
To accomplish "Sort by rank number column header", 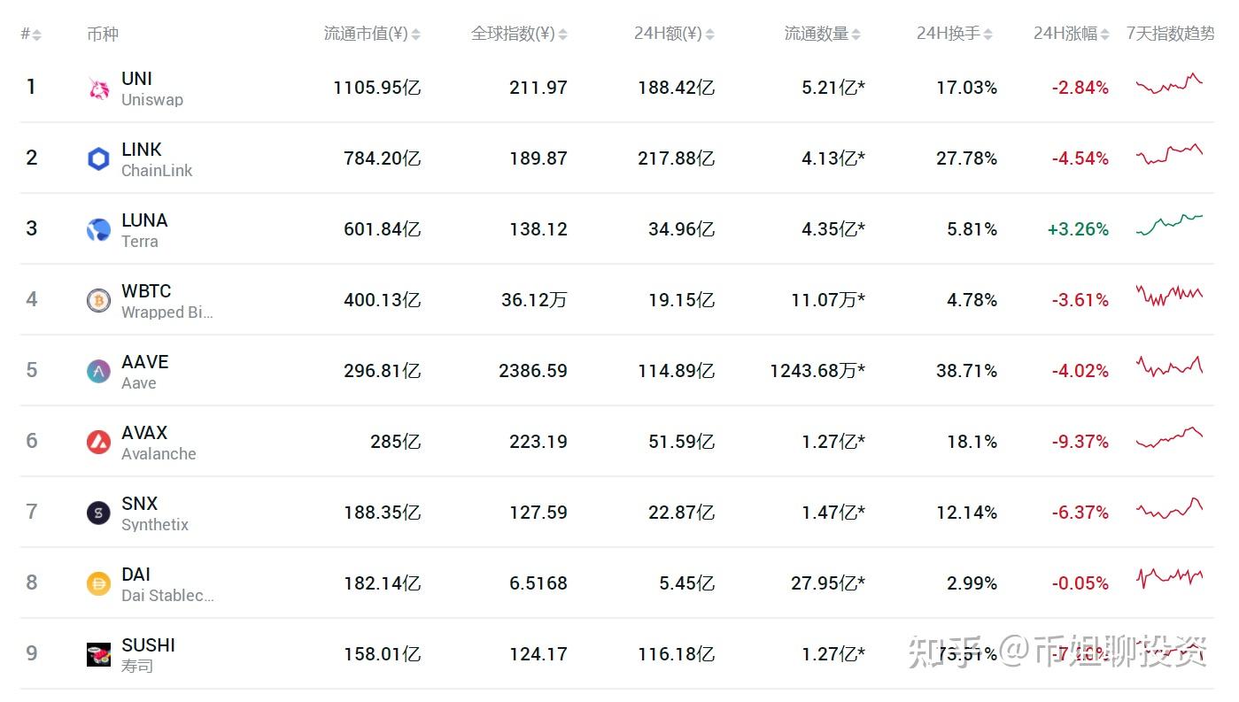I will point(31,35).
